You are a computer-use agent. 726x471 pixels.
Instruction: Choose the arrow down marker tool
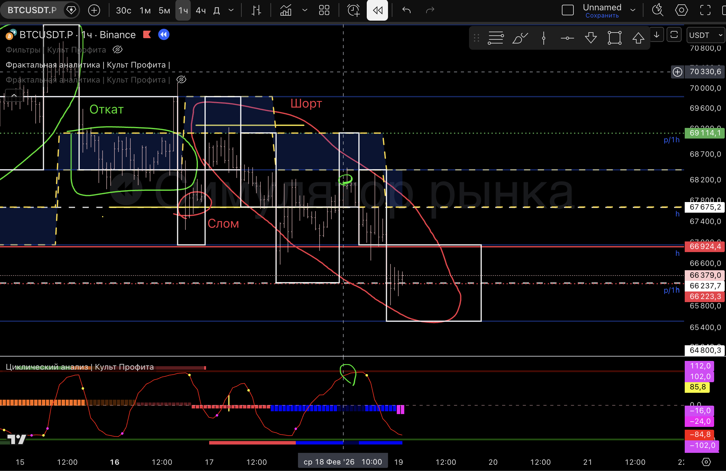591,38
